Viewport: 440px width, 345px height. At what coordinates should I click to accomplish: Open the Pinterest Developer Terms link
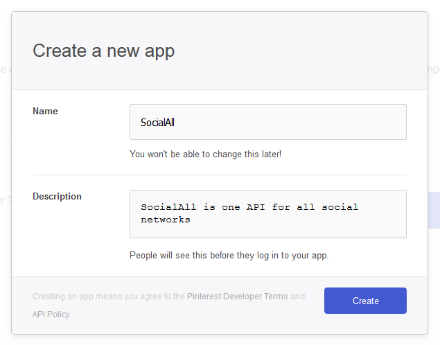[238, 297]
